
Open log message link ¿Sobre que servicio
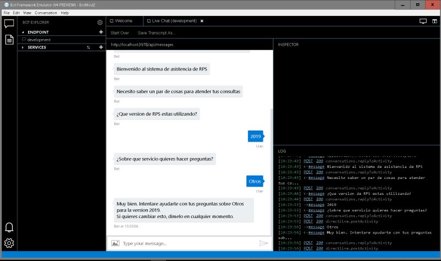click(316, 210)
